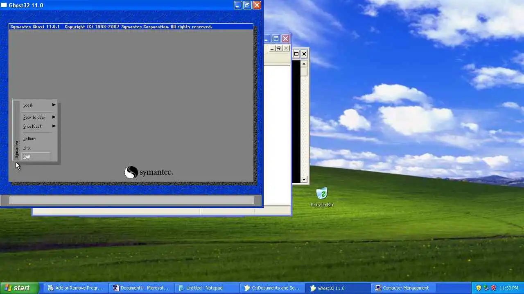This screenshot has height=294, width=524.
Task: Switch to Computer Management taskbar button
Action: pos(403,288)
